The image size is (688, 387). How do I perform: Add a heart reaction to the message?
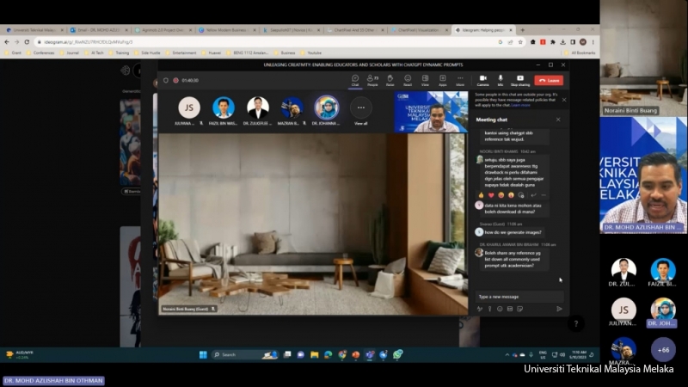pyautogui.click(x=491, y=195)
